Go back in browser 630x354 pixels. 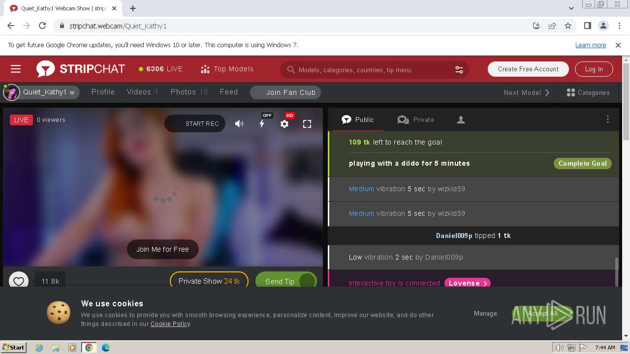coord(11,26)
